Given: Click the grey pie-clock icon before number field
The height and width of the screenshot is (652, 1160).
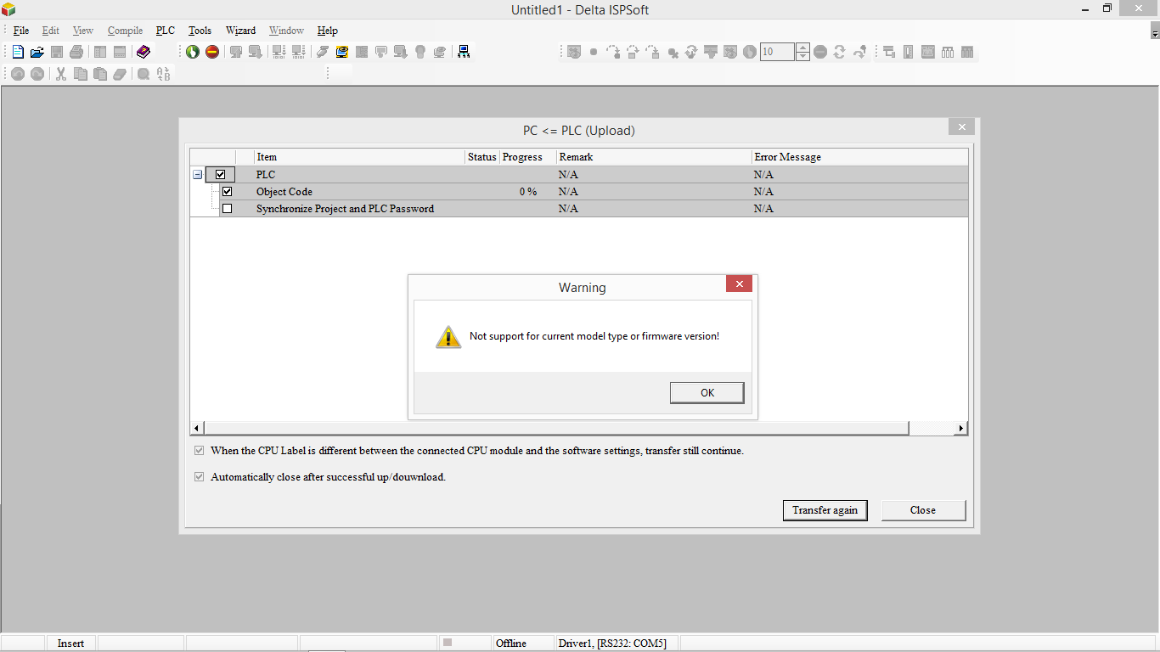Looking at the screenshot, I should pos(750,52).
